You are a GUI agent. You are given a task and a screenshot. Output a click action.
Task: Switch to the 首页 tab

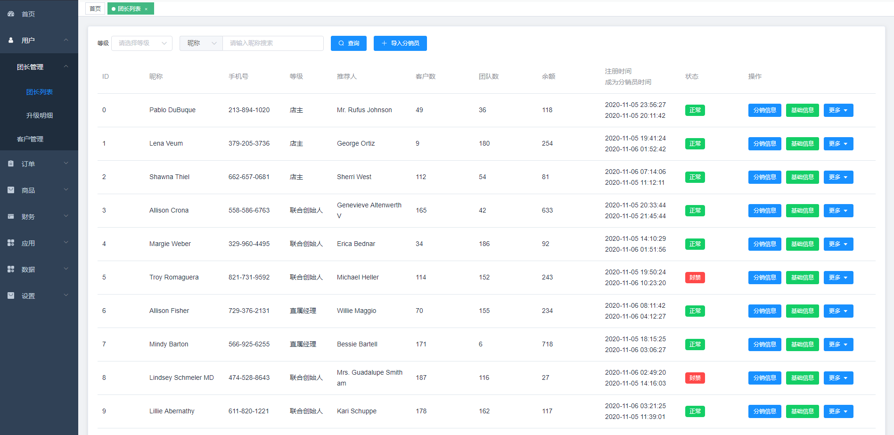click(95, 9)
